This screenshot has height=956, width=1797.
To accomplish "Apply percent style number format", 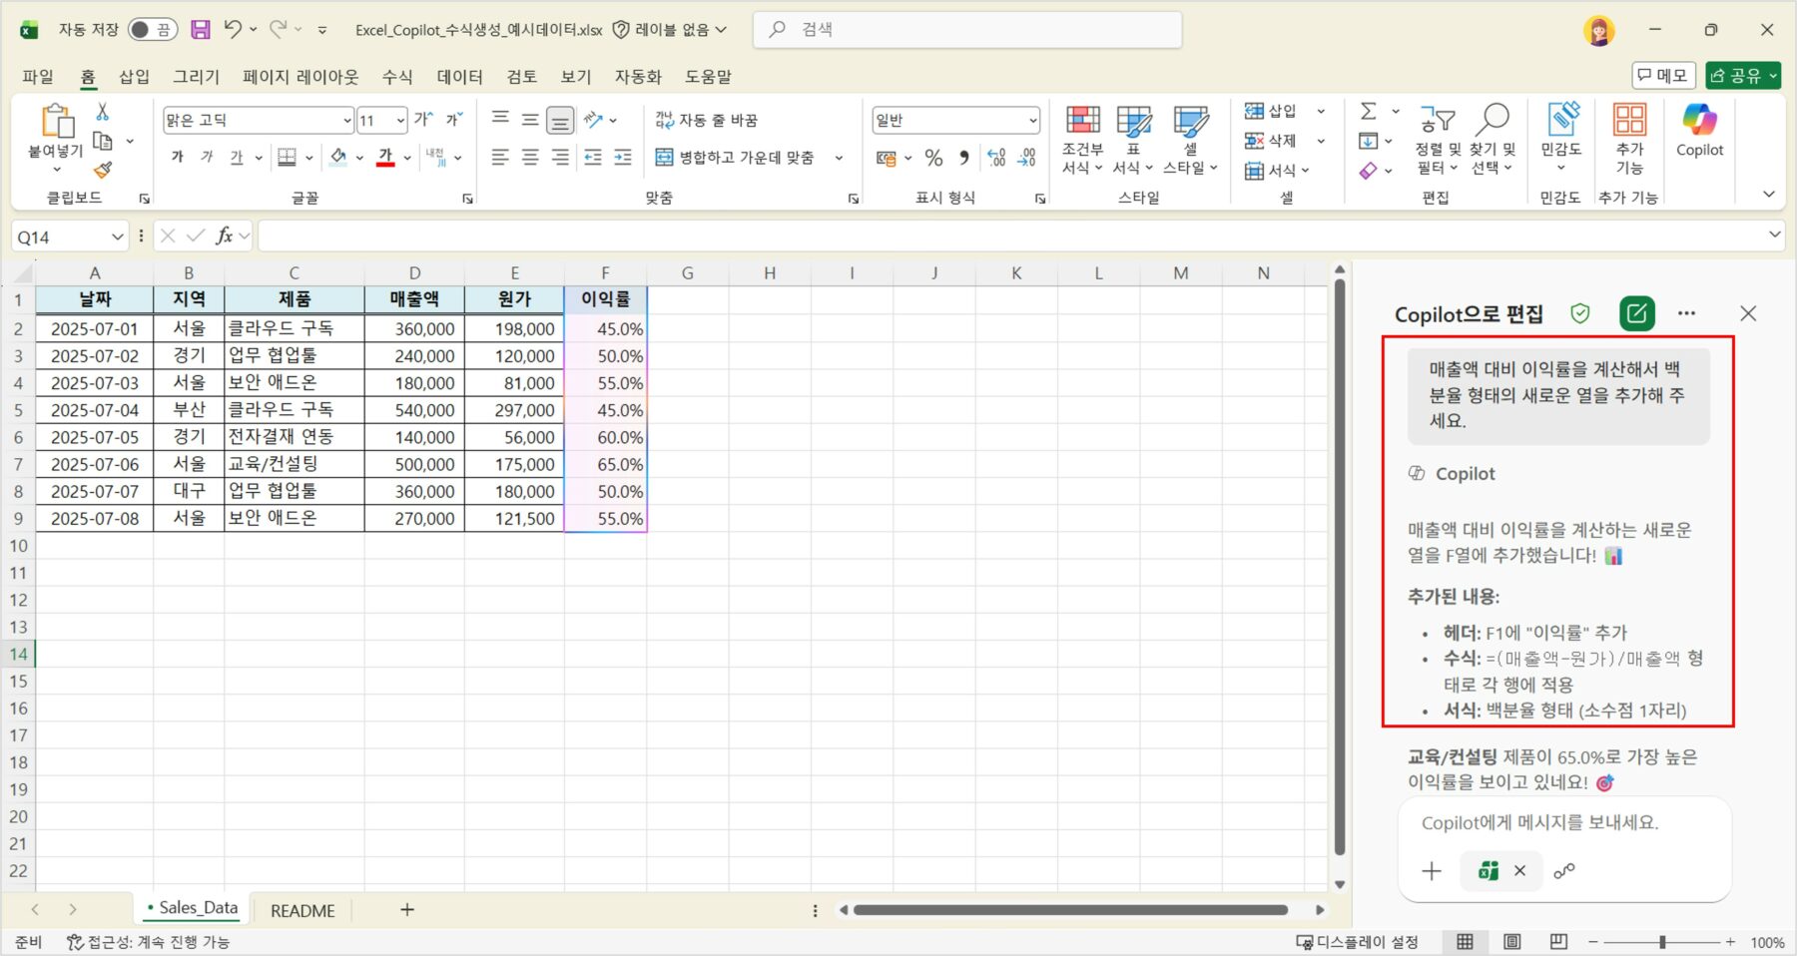I will coord(933,158).
